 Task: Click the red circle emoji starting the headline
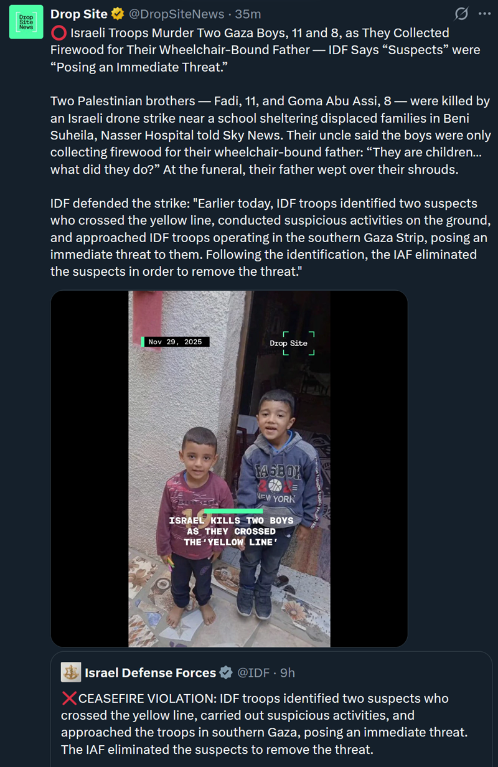pyautogui.click(x=58, y=32)
